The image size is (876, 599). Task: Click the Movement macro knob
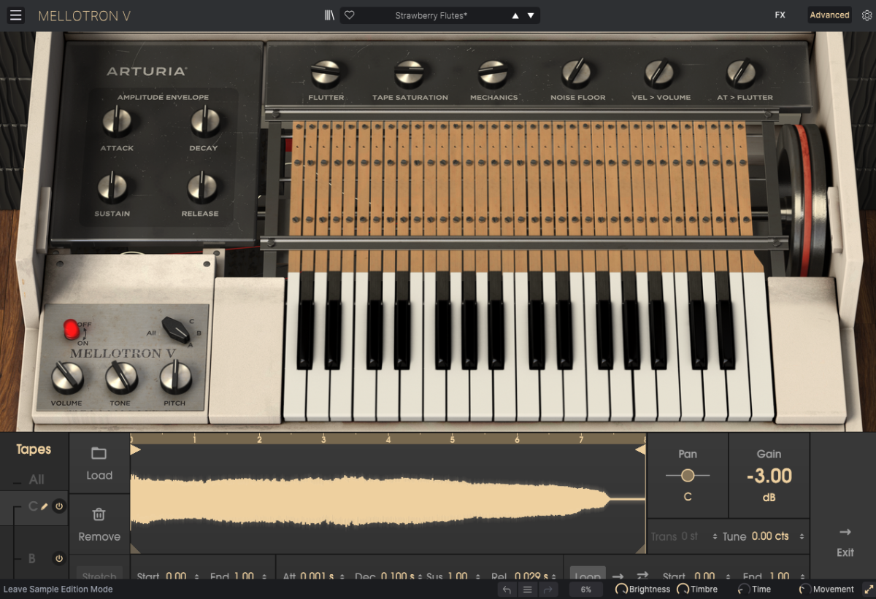[805, 590]
